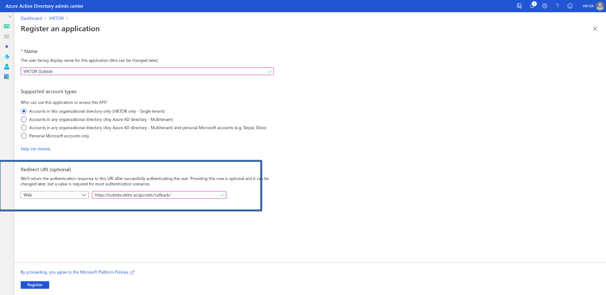Open the Web platform type dropdown

click(x=54, y=195)
